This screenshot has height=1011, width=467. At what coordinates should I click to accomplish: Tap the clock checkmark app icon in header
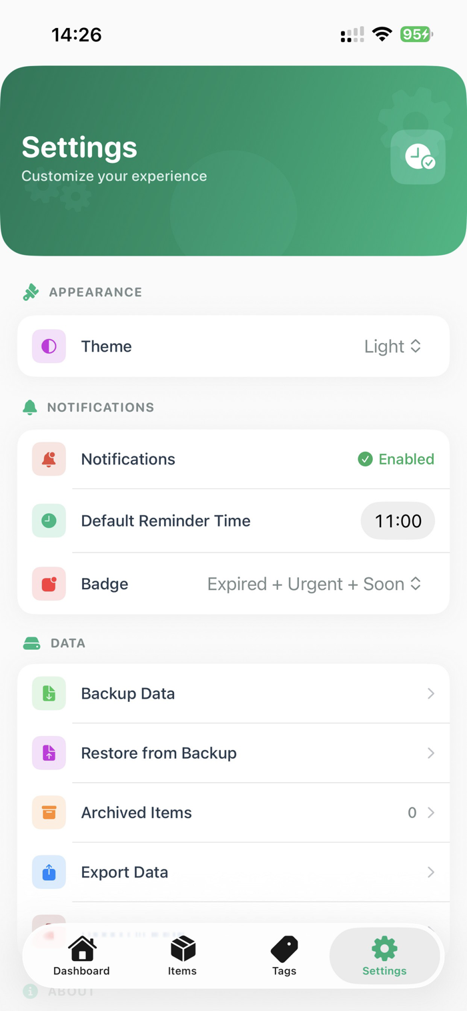click(x=418, y=157)
